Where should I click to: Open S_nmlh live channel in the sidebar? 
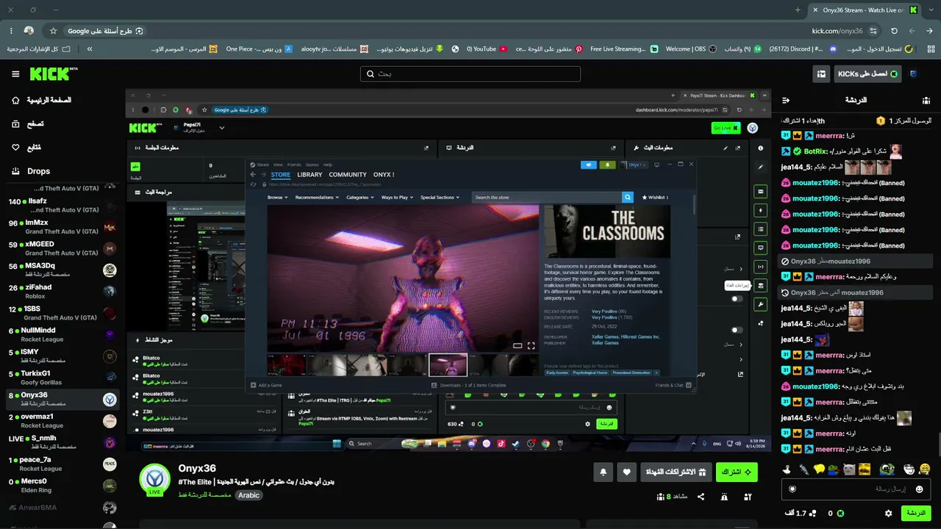[x=62, y=442]
